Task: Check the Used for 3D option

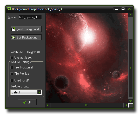Action: pyautogui.click(x=12, y=80)
